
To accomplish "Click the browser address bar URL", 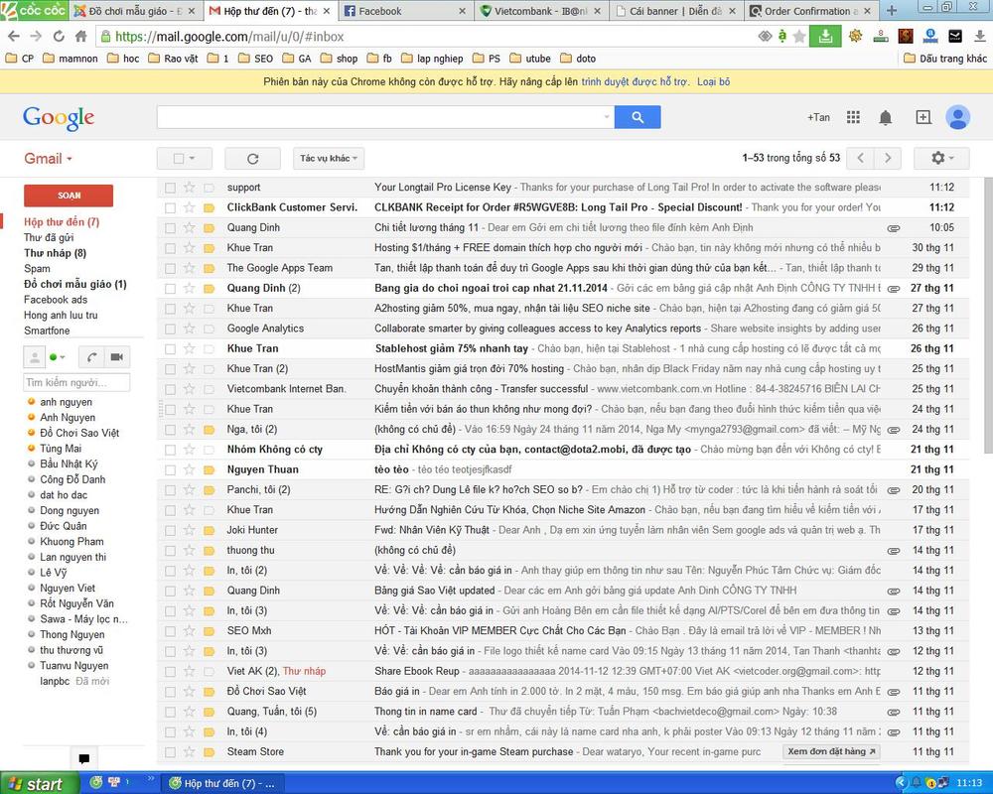I will [x=230, y=37].
